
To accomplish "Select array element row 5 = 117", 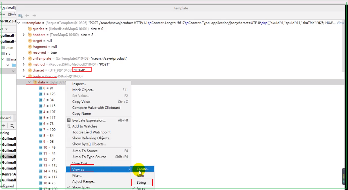I will point(47,118).
